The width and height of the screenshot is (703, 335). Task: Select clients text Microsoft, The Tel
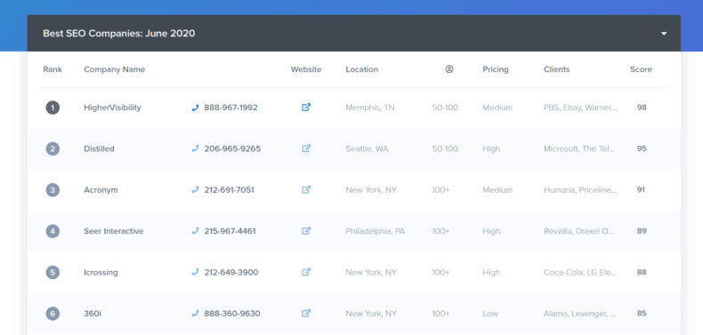(x=579, y=148)
